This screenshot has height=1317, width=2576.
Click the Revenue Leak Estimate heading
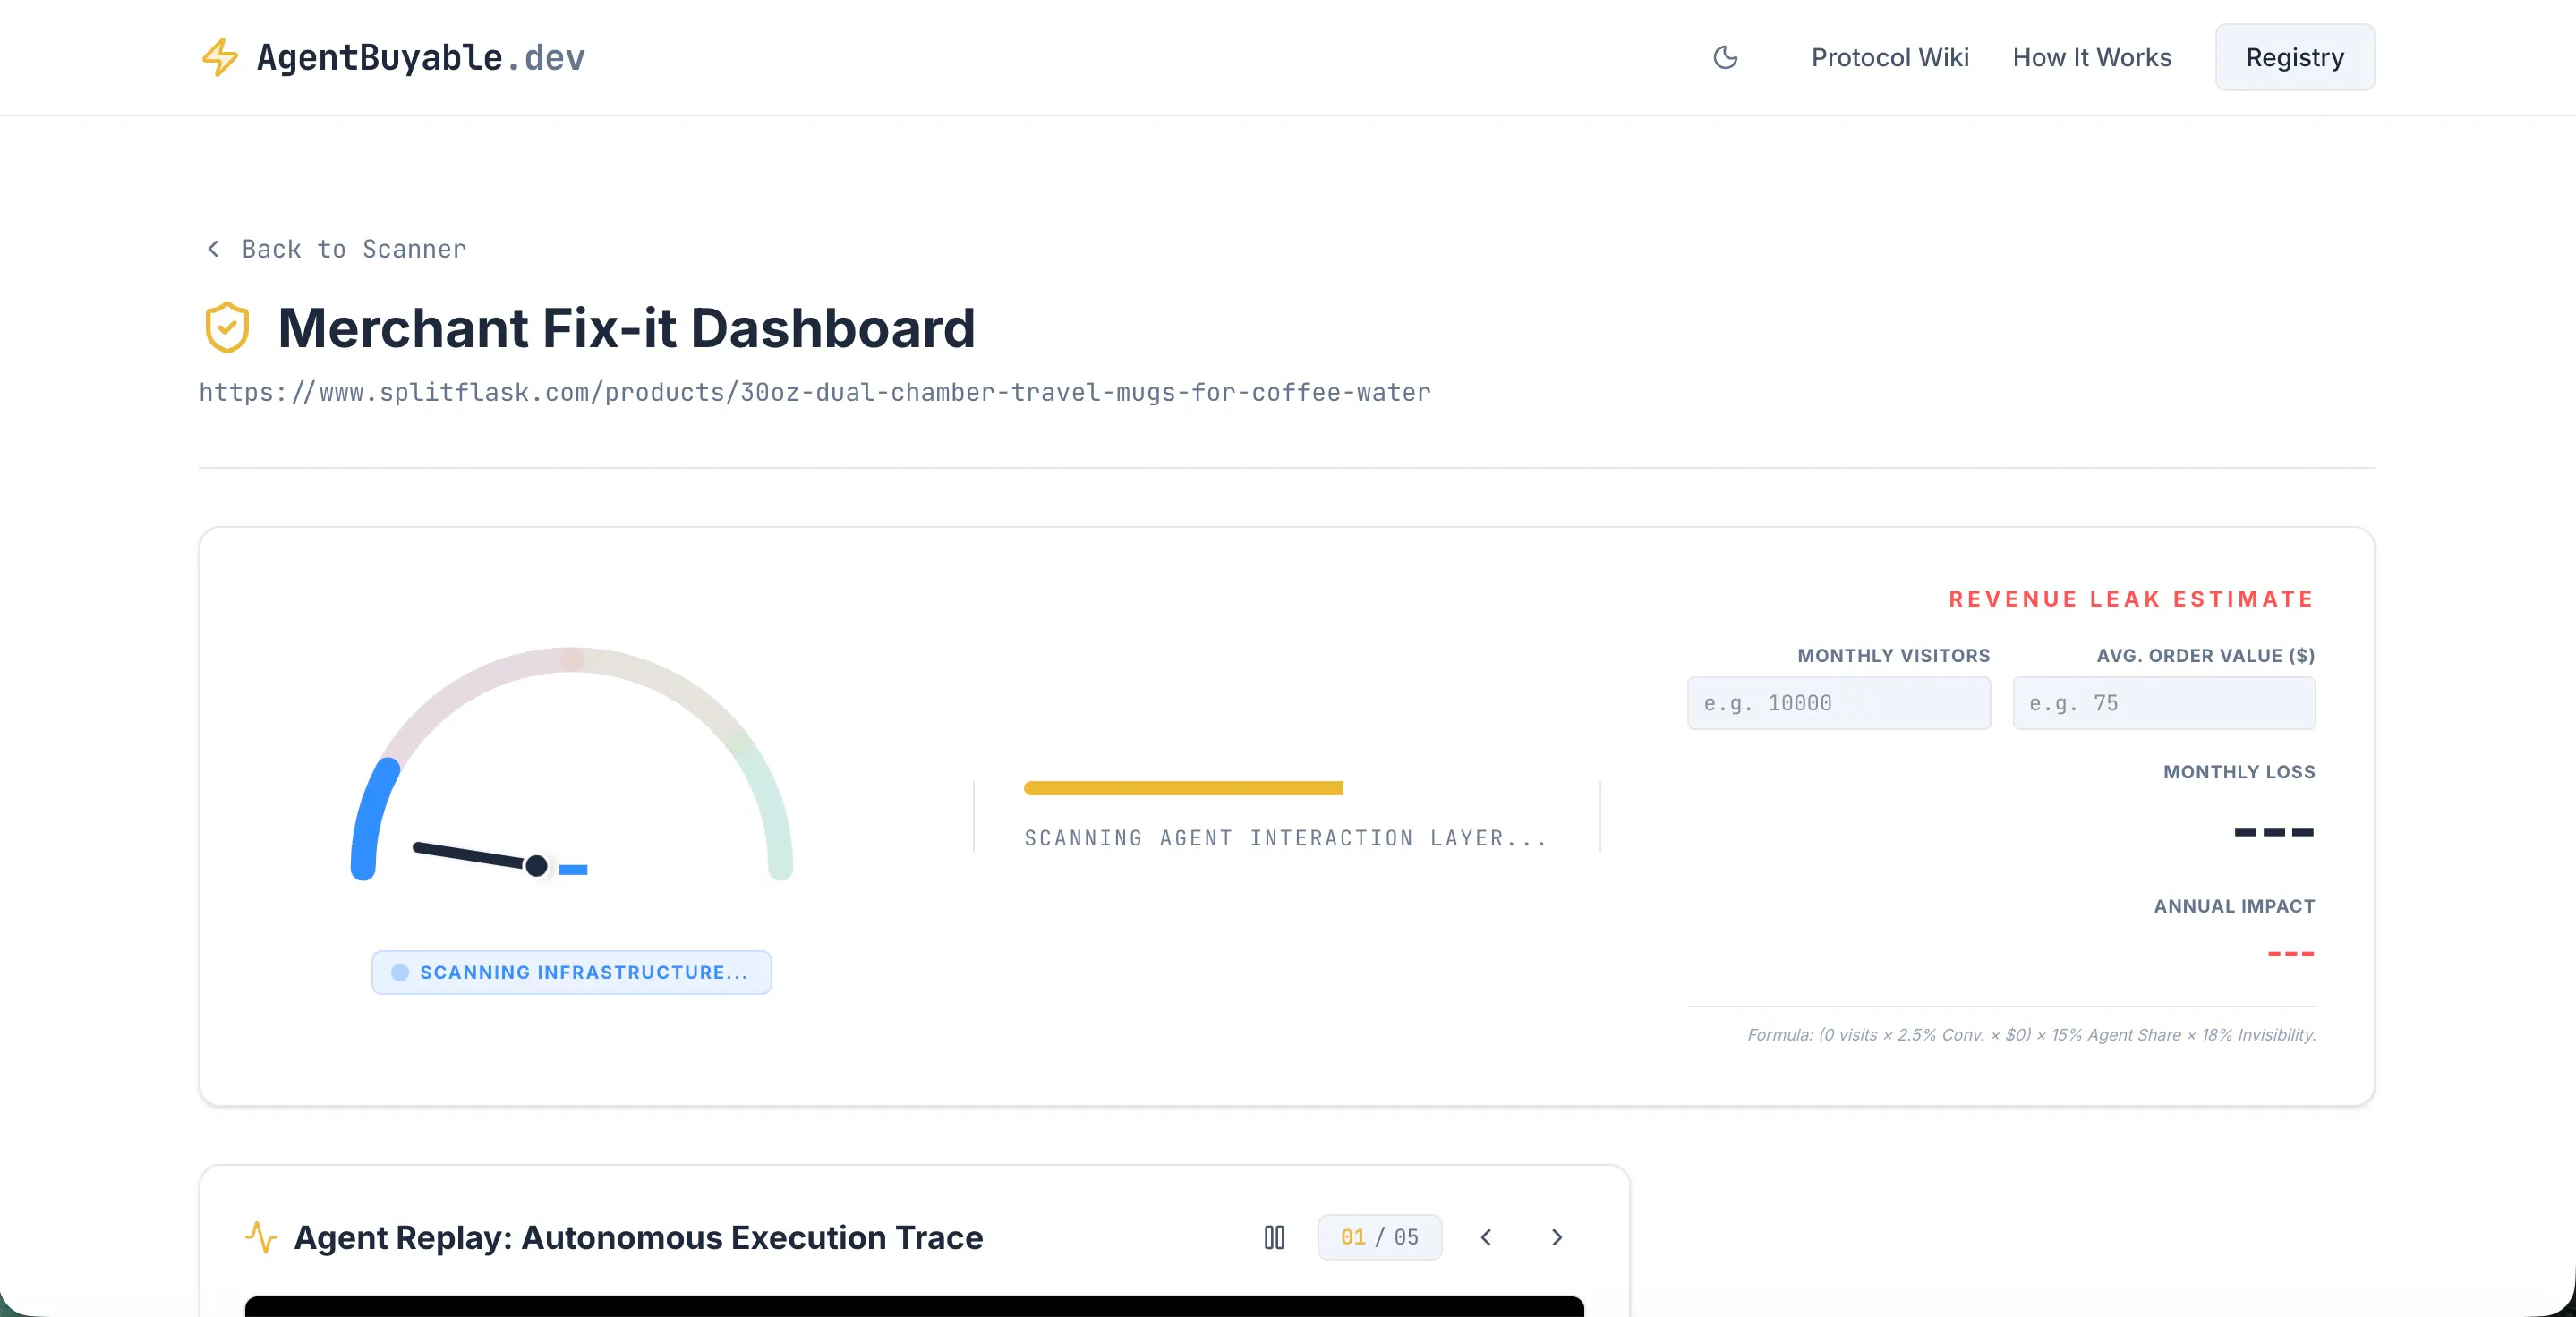[2132, 599]
